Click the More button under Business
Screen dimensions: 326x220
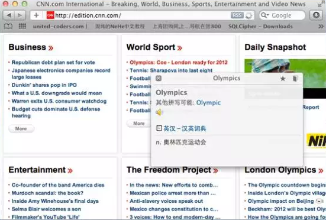[x=21, y=128]
